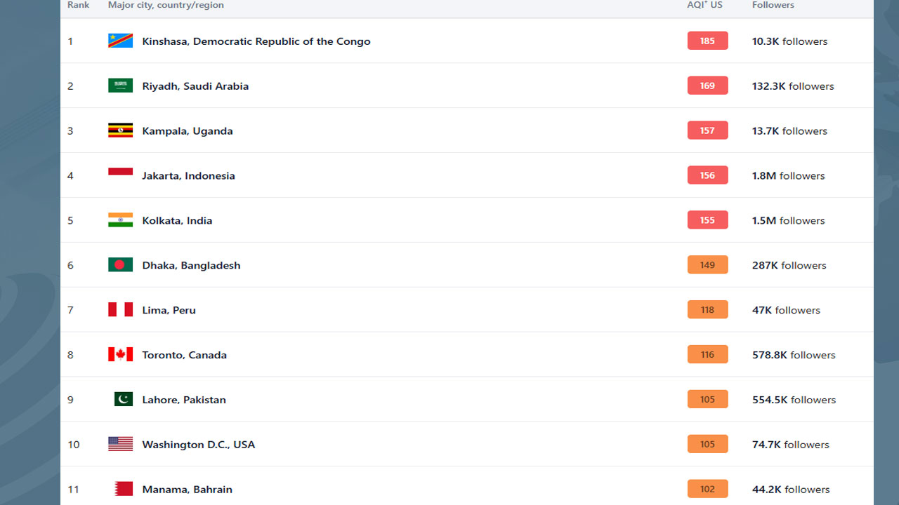Open the Lahore, Pakistan city link
This screenshot has height=505, width=899.
tap(184, 400)
